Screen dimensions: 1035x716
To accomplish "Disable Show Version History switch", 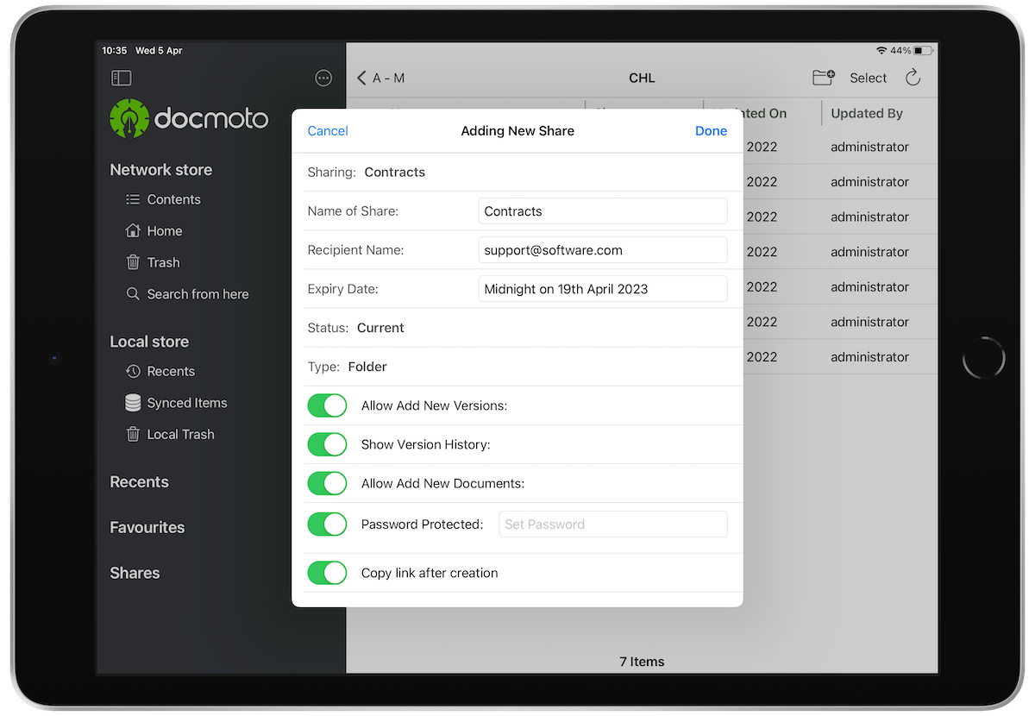I will [327, 444].
